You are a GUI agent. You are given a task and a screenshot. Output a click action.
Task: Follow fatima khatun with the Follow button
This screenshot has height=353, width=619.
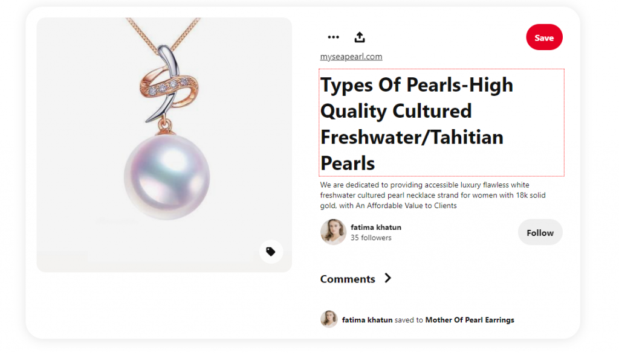click(x=540, y=232)
